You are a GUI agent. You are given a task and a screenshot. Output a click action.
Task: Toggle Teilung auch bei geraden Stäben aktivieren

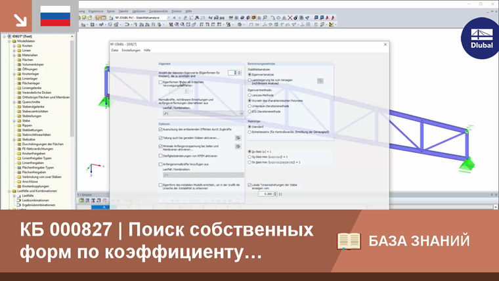pos(160,138)
